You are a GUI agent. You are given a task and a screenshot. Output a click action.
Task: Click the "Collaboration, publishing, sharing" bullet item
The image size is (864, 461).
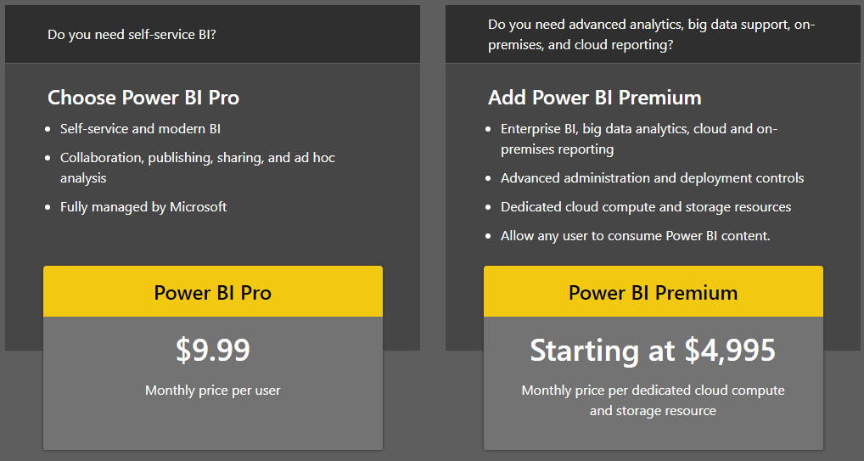pos(197,158)
